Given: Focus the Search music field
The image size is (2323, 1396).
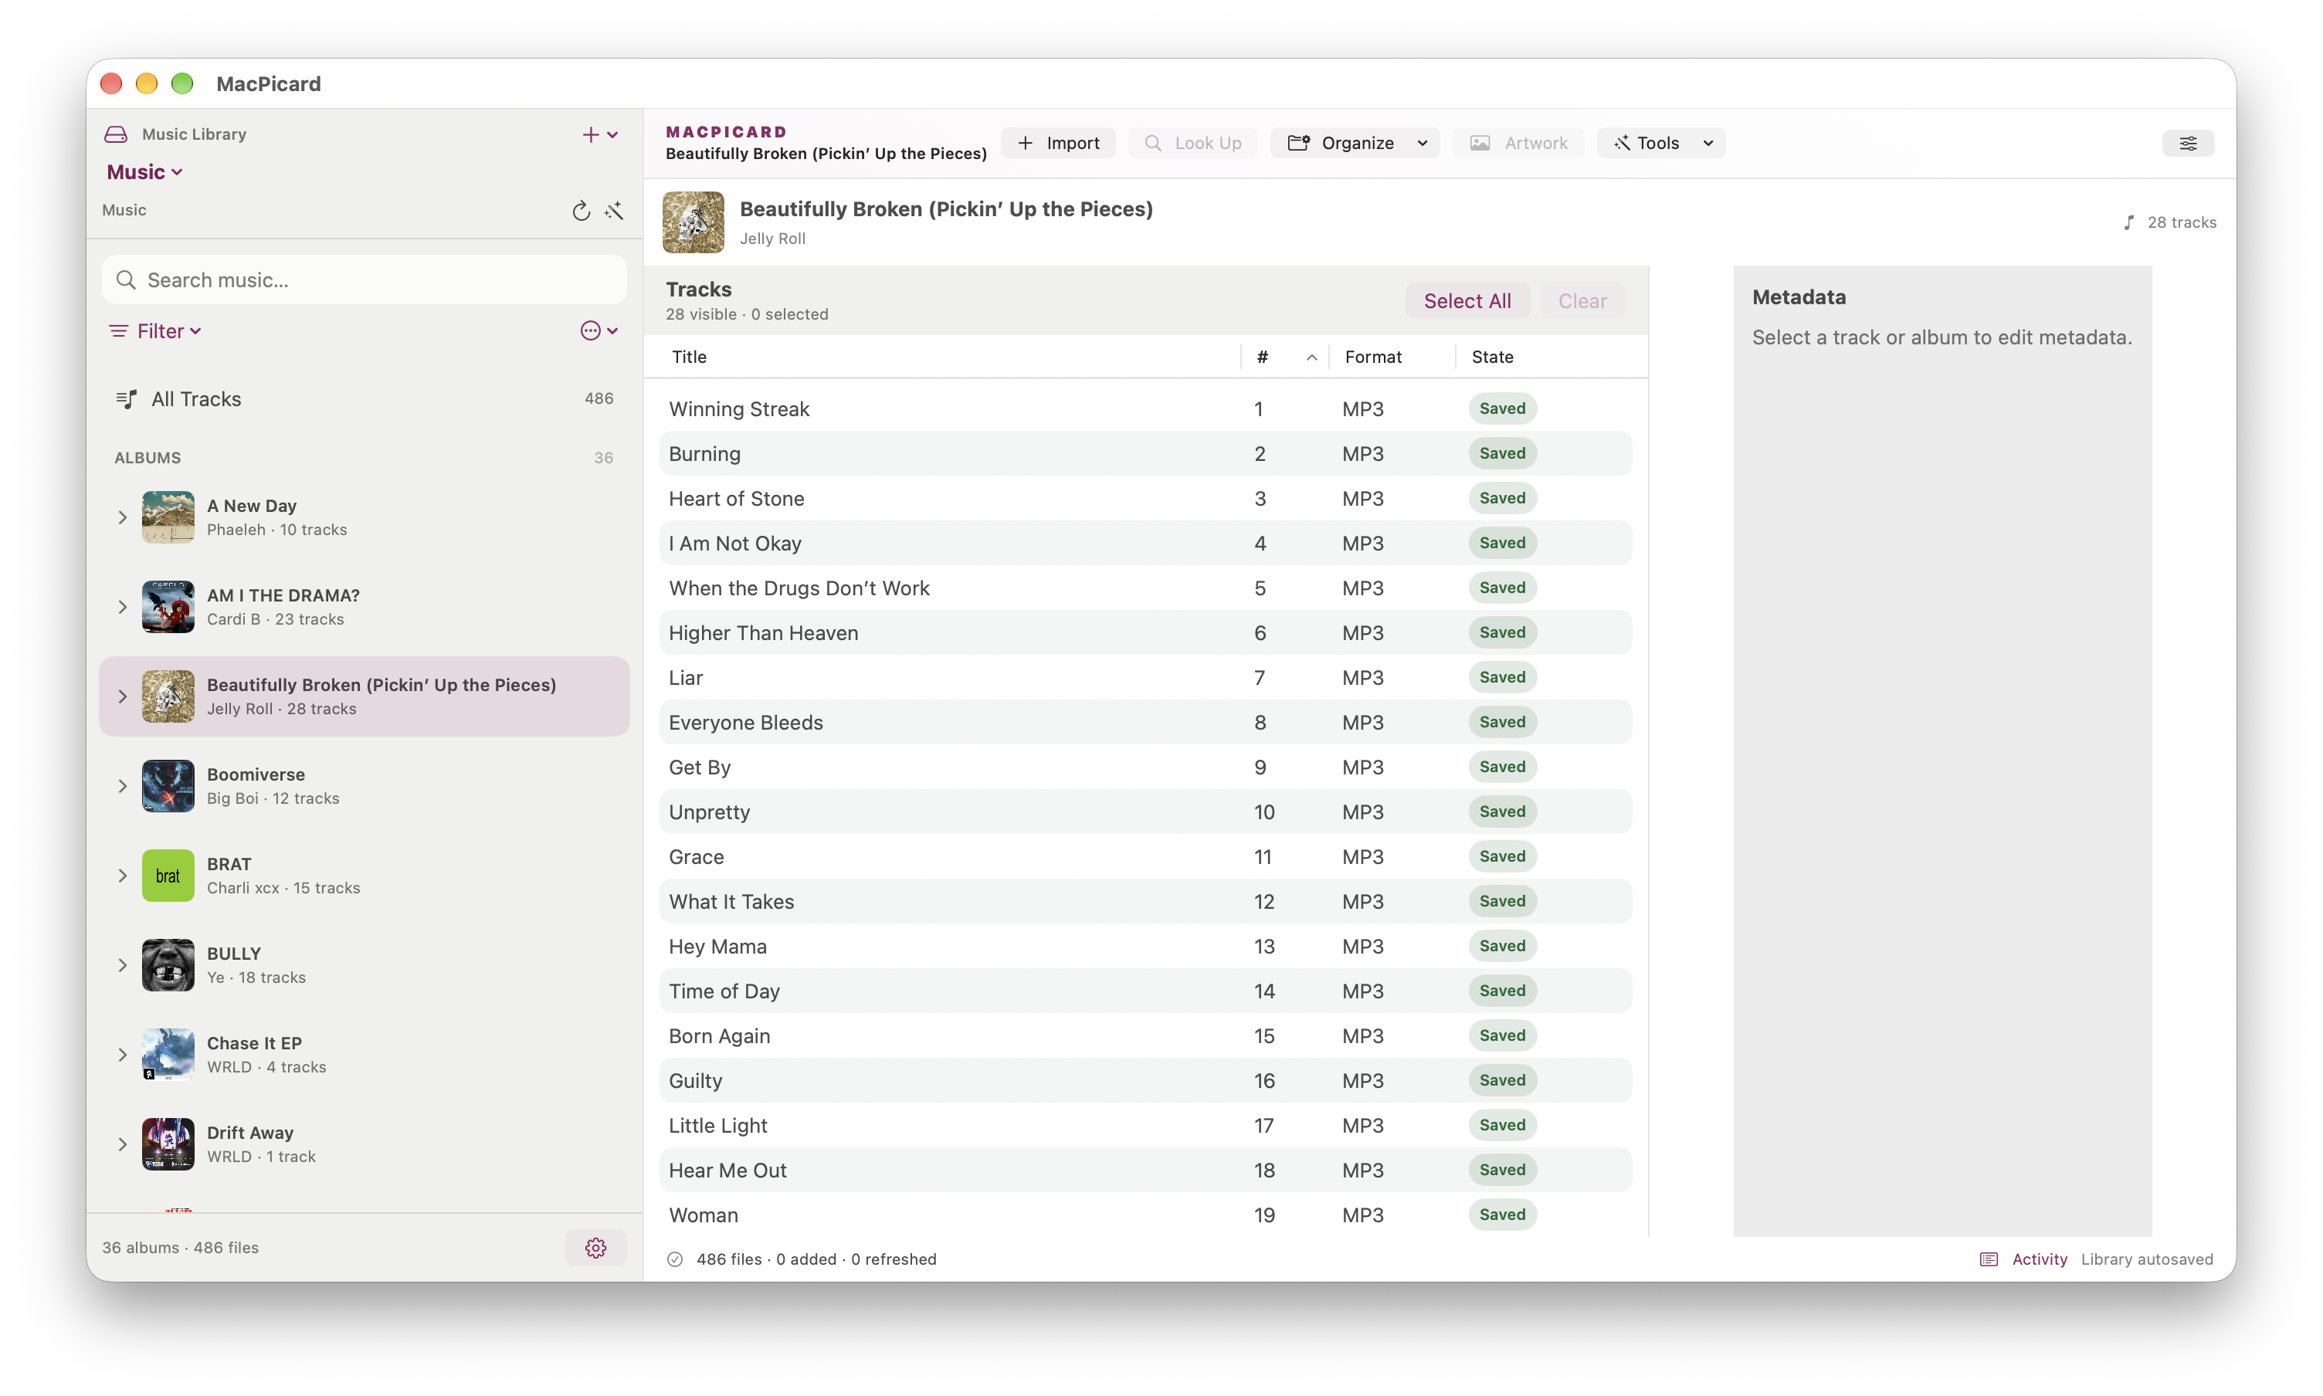Looking at the screenshot, I should point(365,280).
